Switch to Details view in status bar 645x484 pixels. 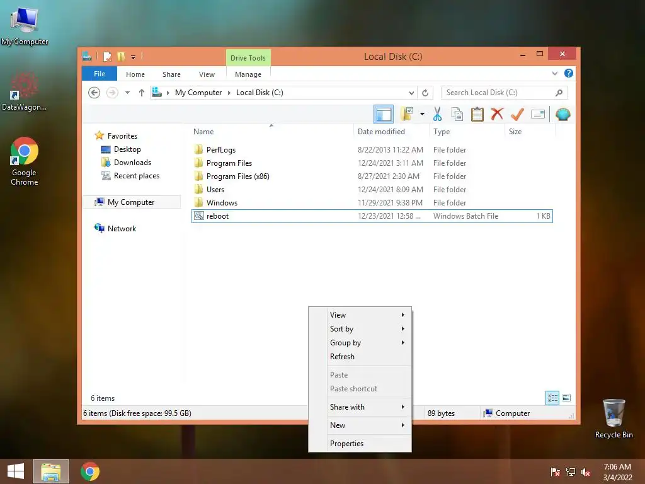click(552, 398)
